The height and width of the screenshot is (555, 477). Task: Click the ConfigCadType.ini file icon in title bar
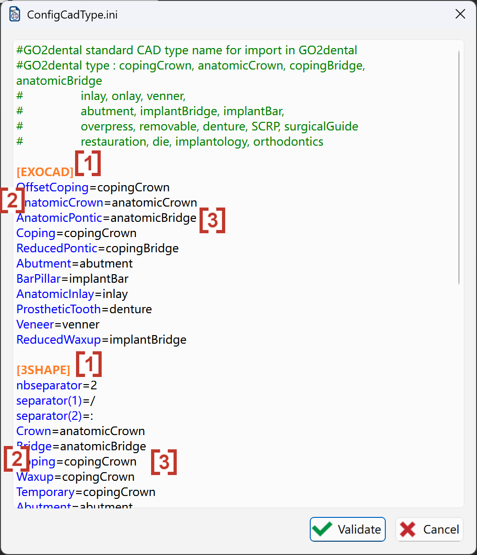point(14,14)
